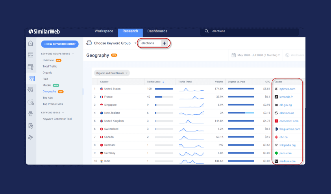
Task: Click the funnel icon in the left sidebar
Action: point(31,90)
